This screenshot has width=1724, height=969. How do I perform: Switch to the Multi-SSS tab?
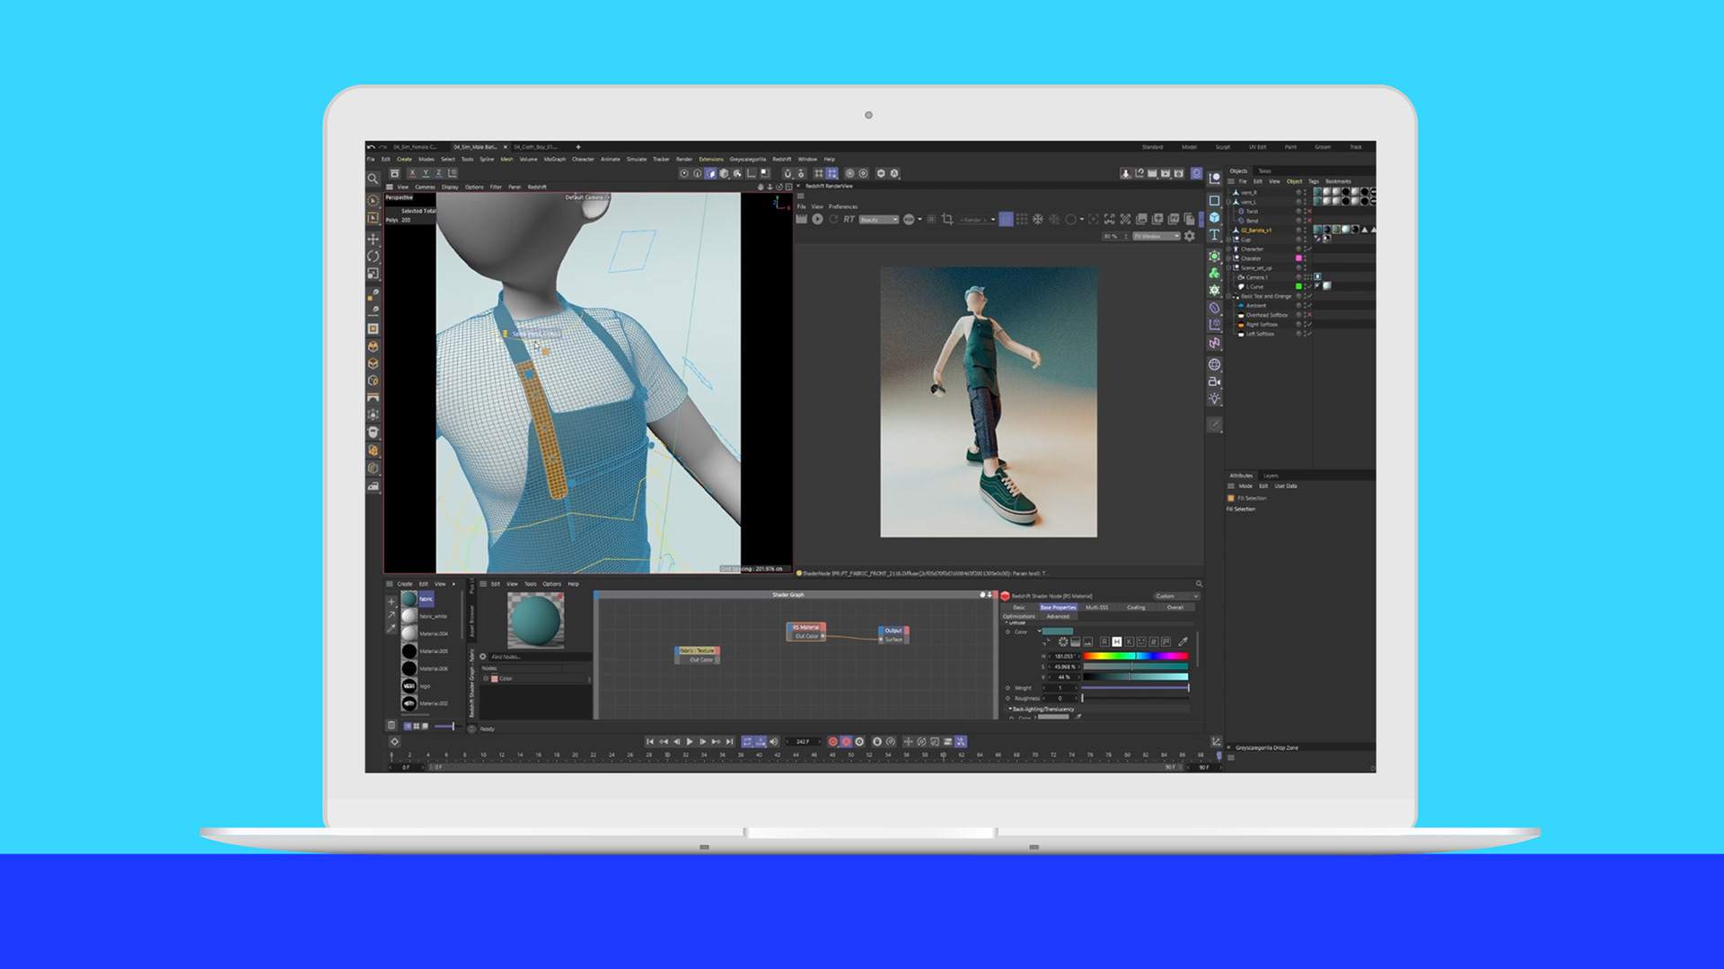[x=1096, y=607]
